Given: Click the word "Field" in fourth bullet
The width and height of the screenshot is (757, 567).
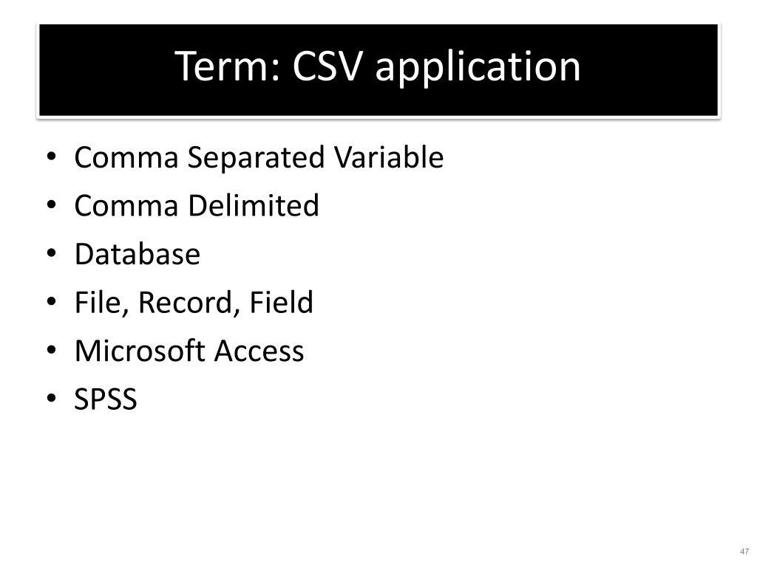Looking at the screenshot, I should [281, 303].
